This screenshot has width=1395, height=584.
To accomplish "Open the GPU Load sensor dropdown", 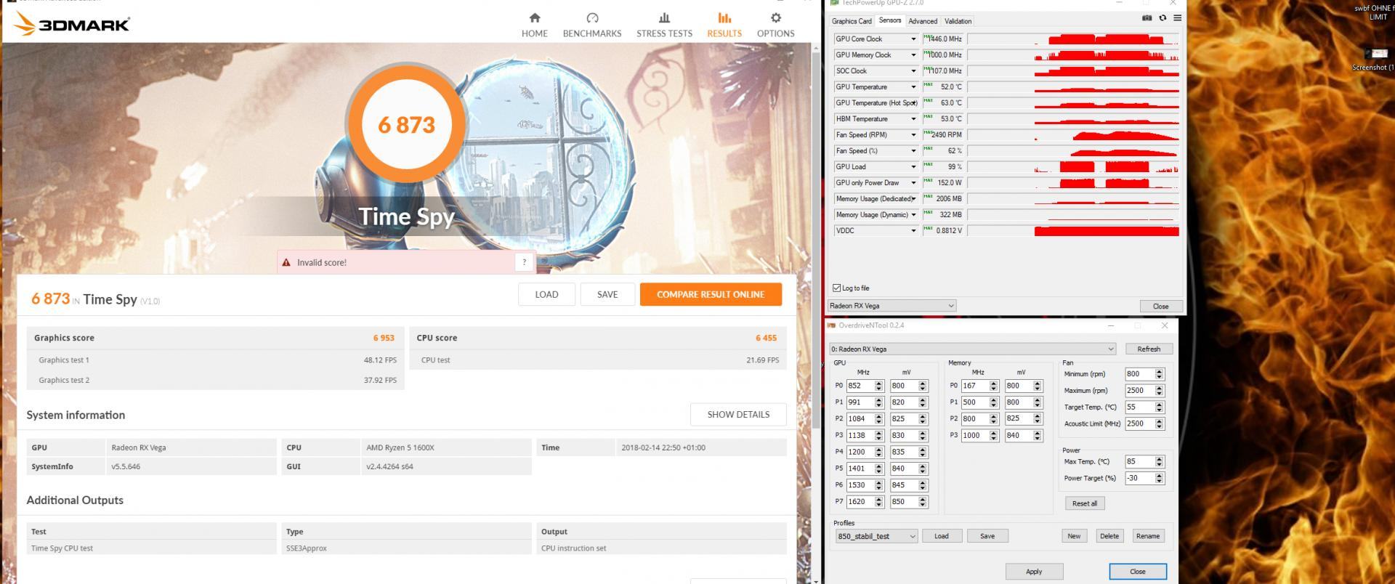I will click(x=913, y=167).
